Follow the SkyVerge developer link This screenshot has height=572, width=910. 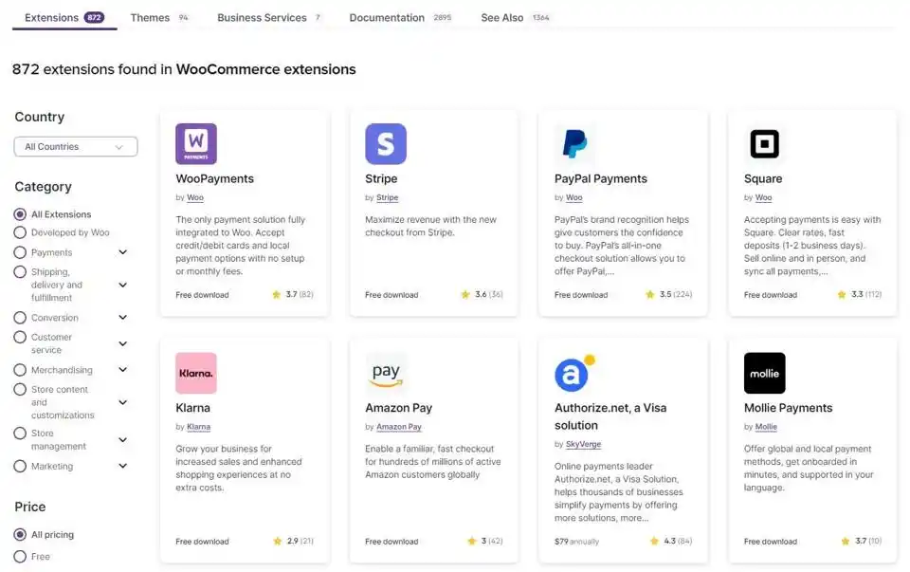(583, 444)
